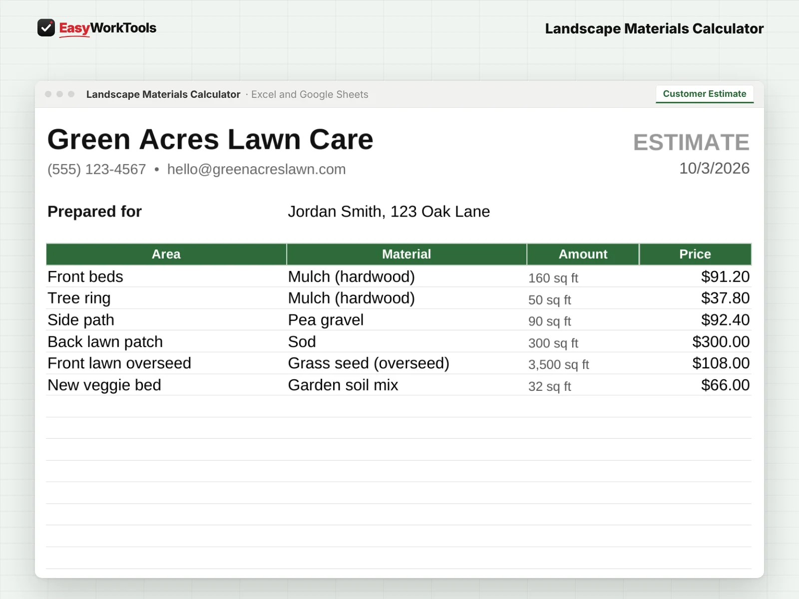799x599 pixels.
Task: Select the '32 sq ft' amount cell
Action: point(583,385)
